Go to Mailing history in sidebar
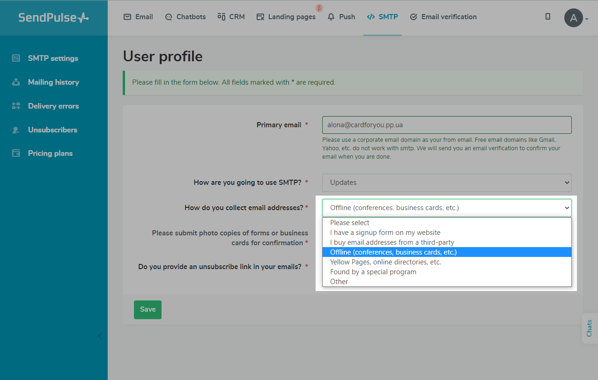This screenshot has height=380, width=598. tap(54, 82)
